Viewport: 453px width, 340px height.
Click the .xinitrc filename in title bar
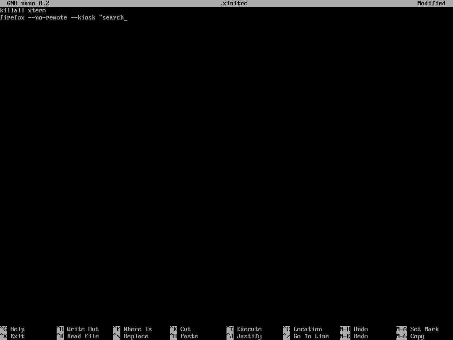click(x=234, y=4)
